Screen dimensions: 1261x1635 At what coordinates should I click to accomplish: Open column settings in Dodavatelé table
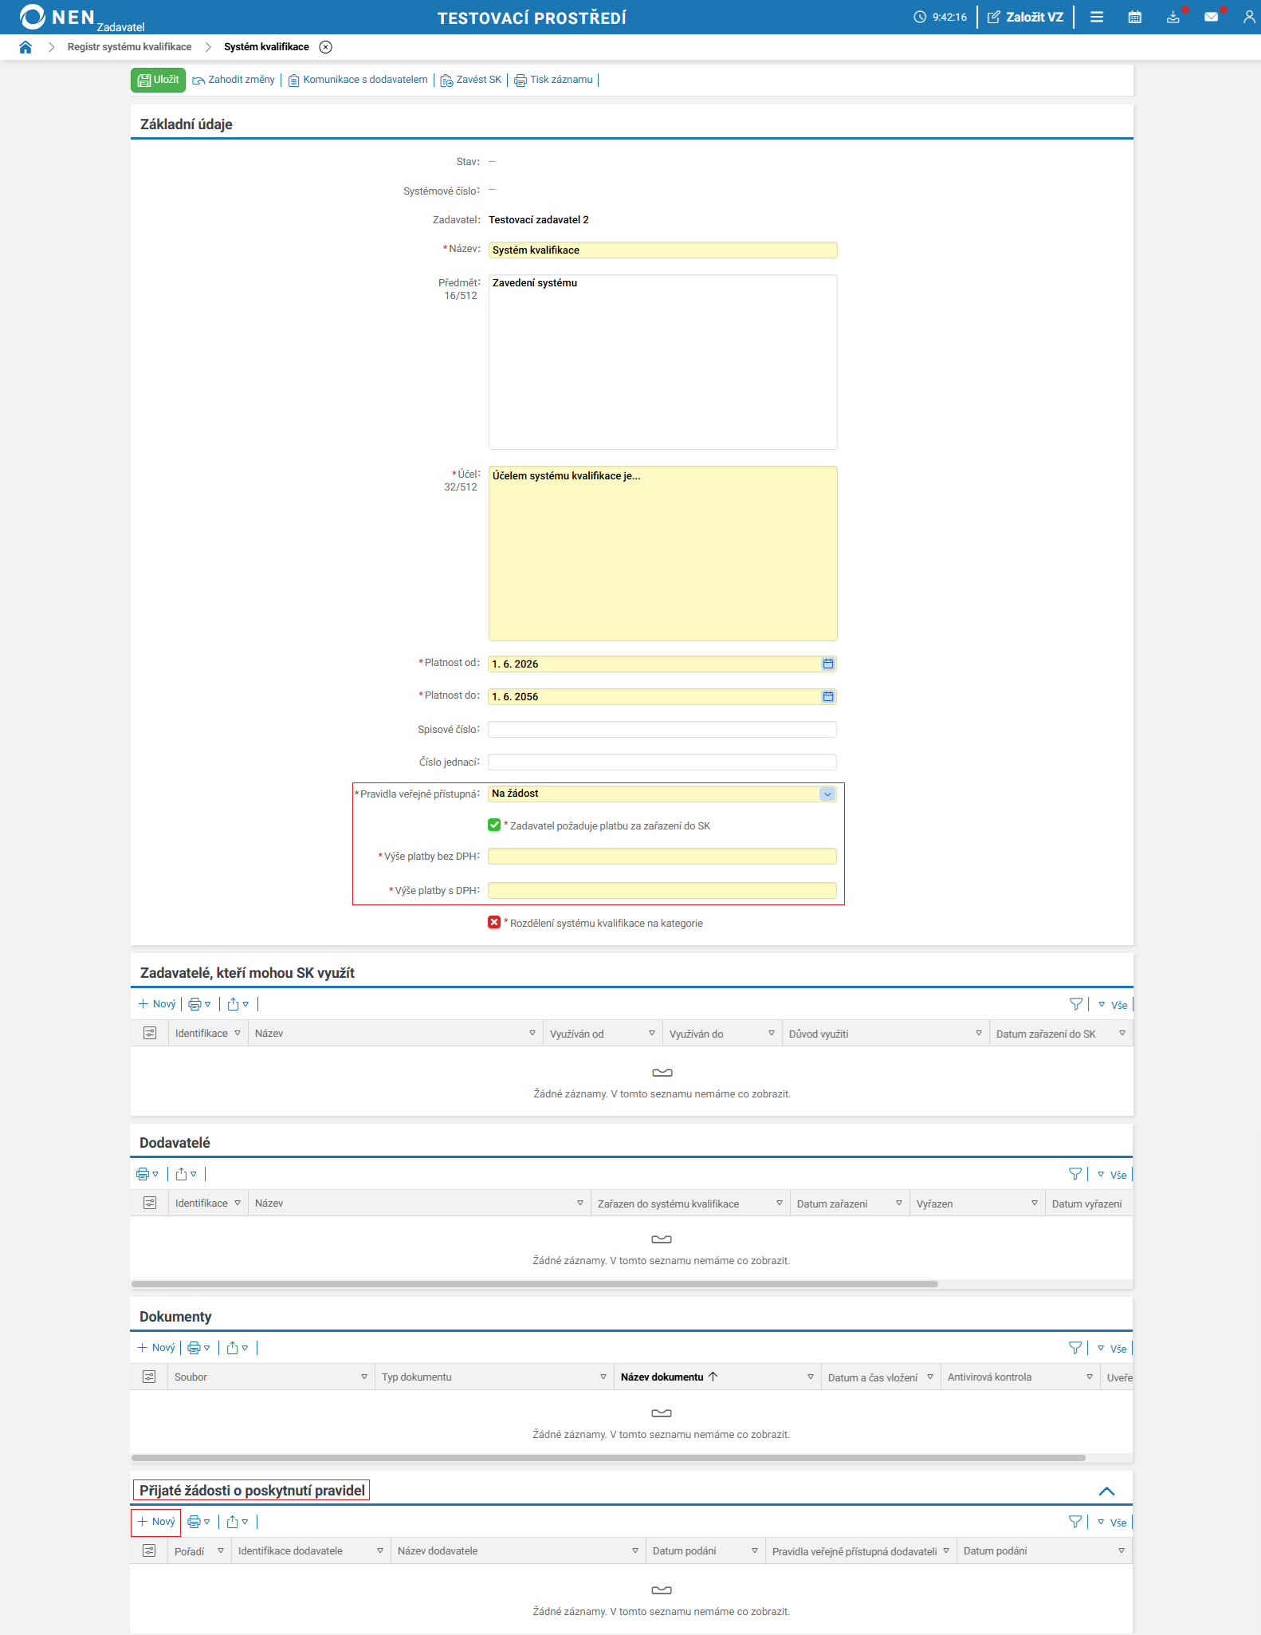pyautogui.click(x=150, y=1203)
